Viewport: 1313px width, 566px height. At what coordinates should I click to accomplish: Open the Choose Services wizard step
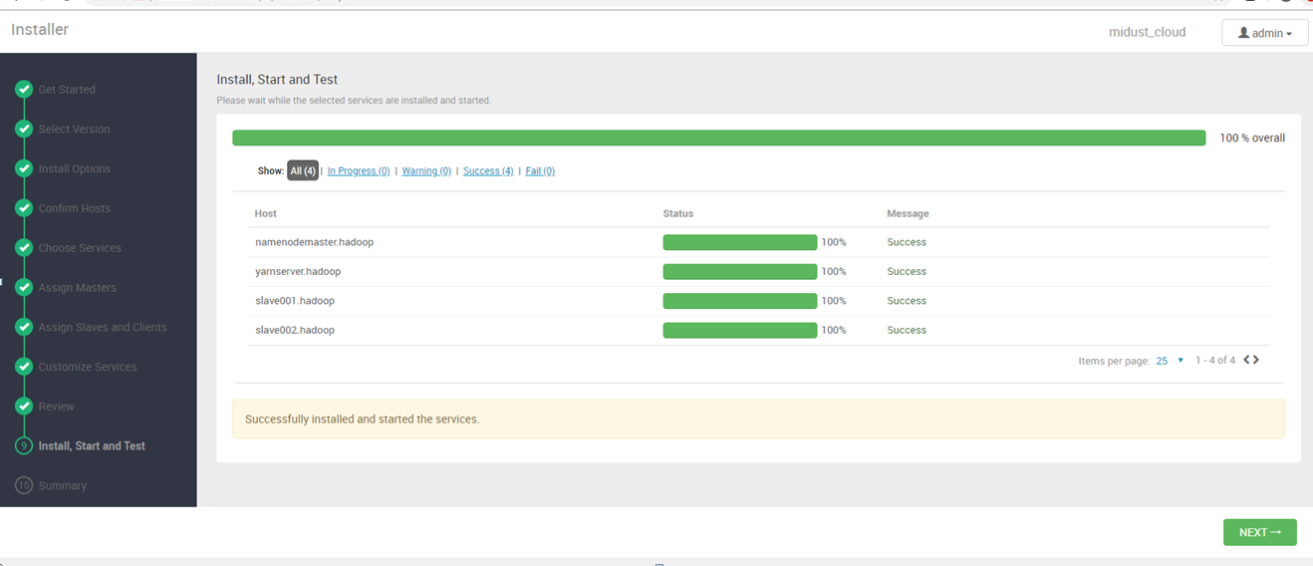click(80, 248)
